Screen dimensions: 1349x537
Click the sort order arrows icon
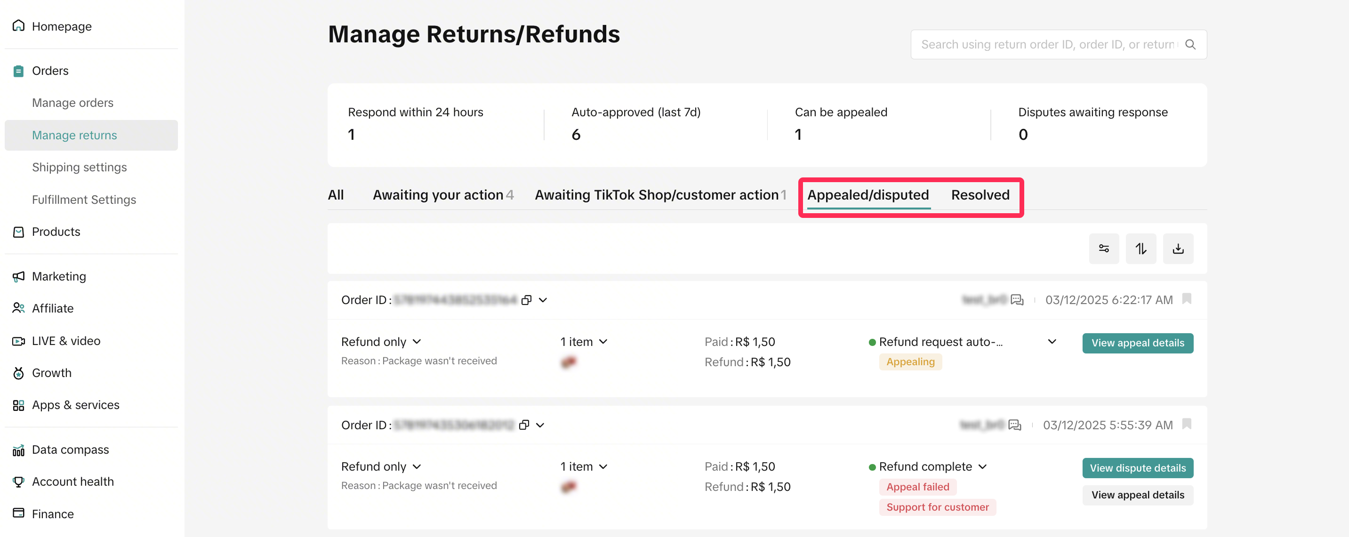click(1140, 248)
